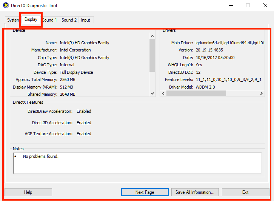274x201 pixels.
Task: Click Device panel scroll down arrow
Action: 152,93
